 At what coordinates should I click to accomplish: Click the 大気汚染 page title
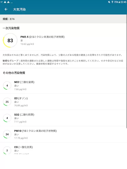pyautogui.click(x=20, y=10)
